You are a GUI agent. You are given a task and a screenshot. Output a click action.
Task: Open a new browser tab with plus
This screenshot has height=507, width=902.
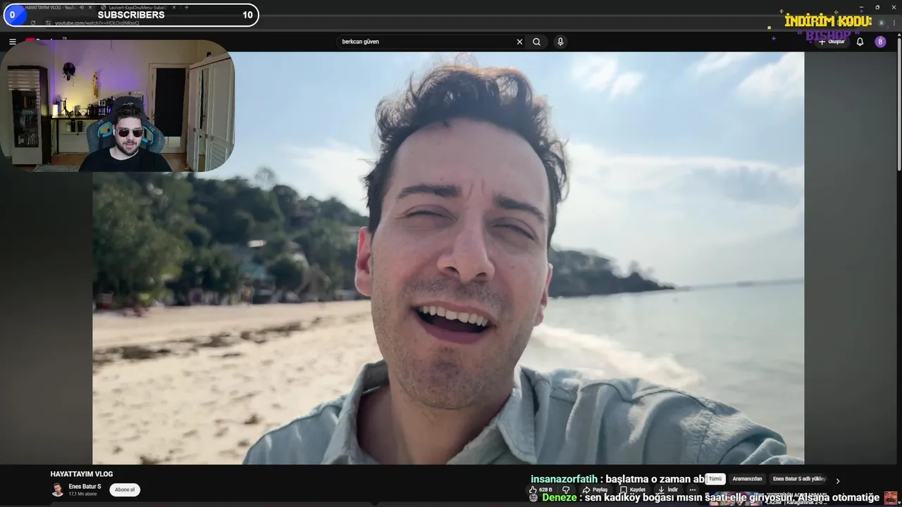(x=186, y=7)
